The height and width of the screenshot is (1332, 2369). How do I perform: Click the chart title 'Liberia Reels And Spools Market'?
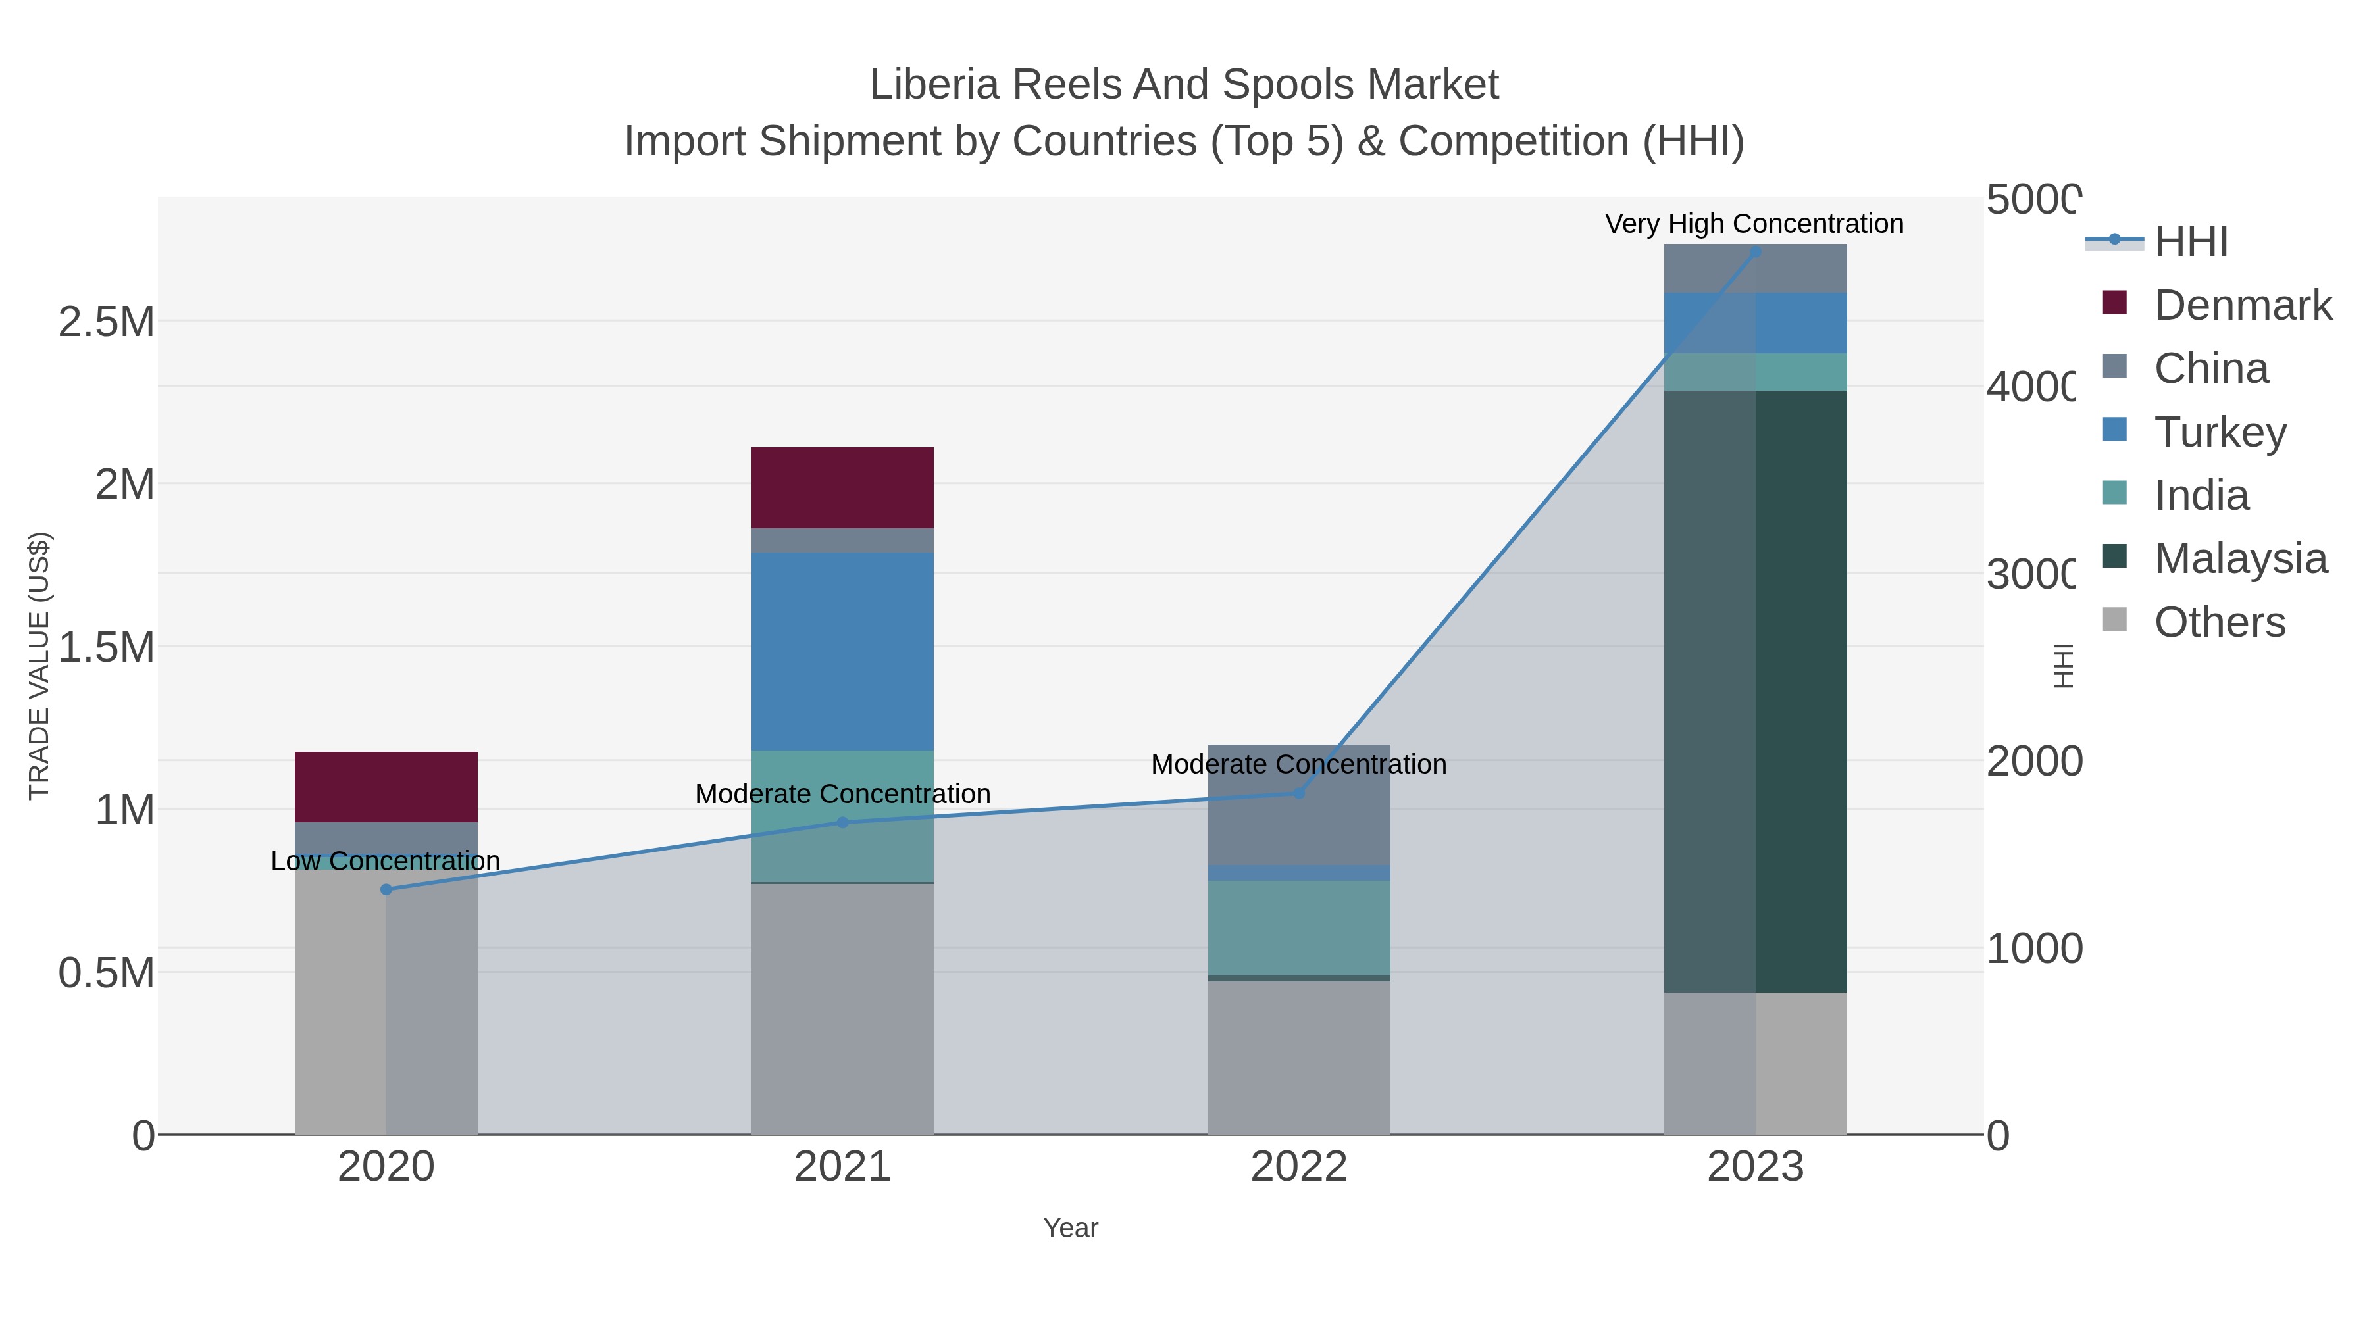tap(1184, 85)
